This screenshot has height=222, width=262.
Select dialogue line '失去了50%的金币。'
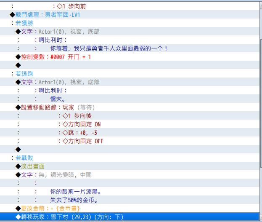click(130, 200)
